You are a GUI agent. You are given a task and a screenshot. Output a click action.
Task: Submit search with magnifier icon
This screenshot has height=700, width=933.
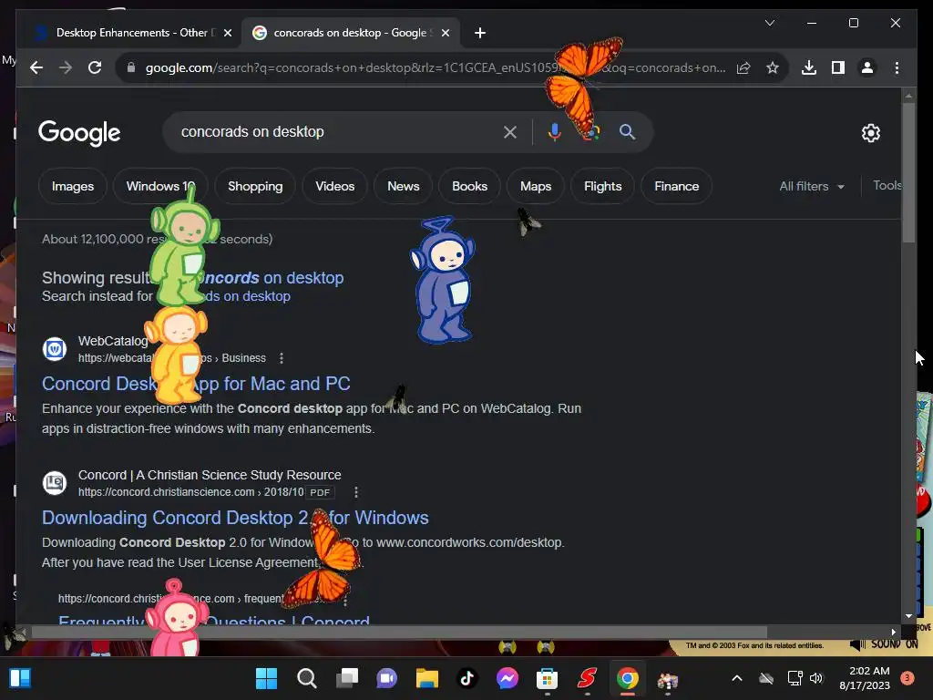click(x=627, y=132)
